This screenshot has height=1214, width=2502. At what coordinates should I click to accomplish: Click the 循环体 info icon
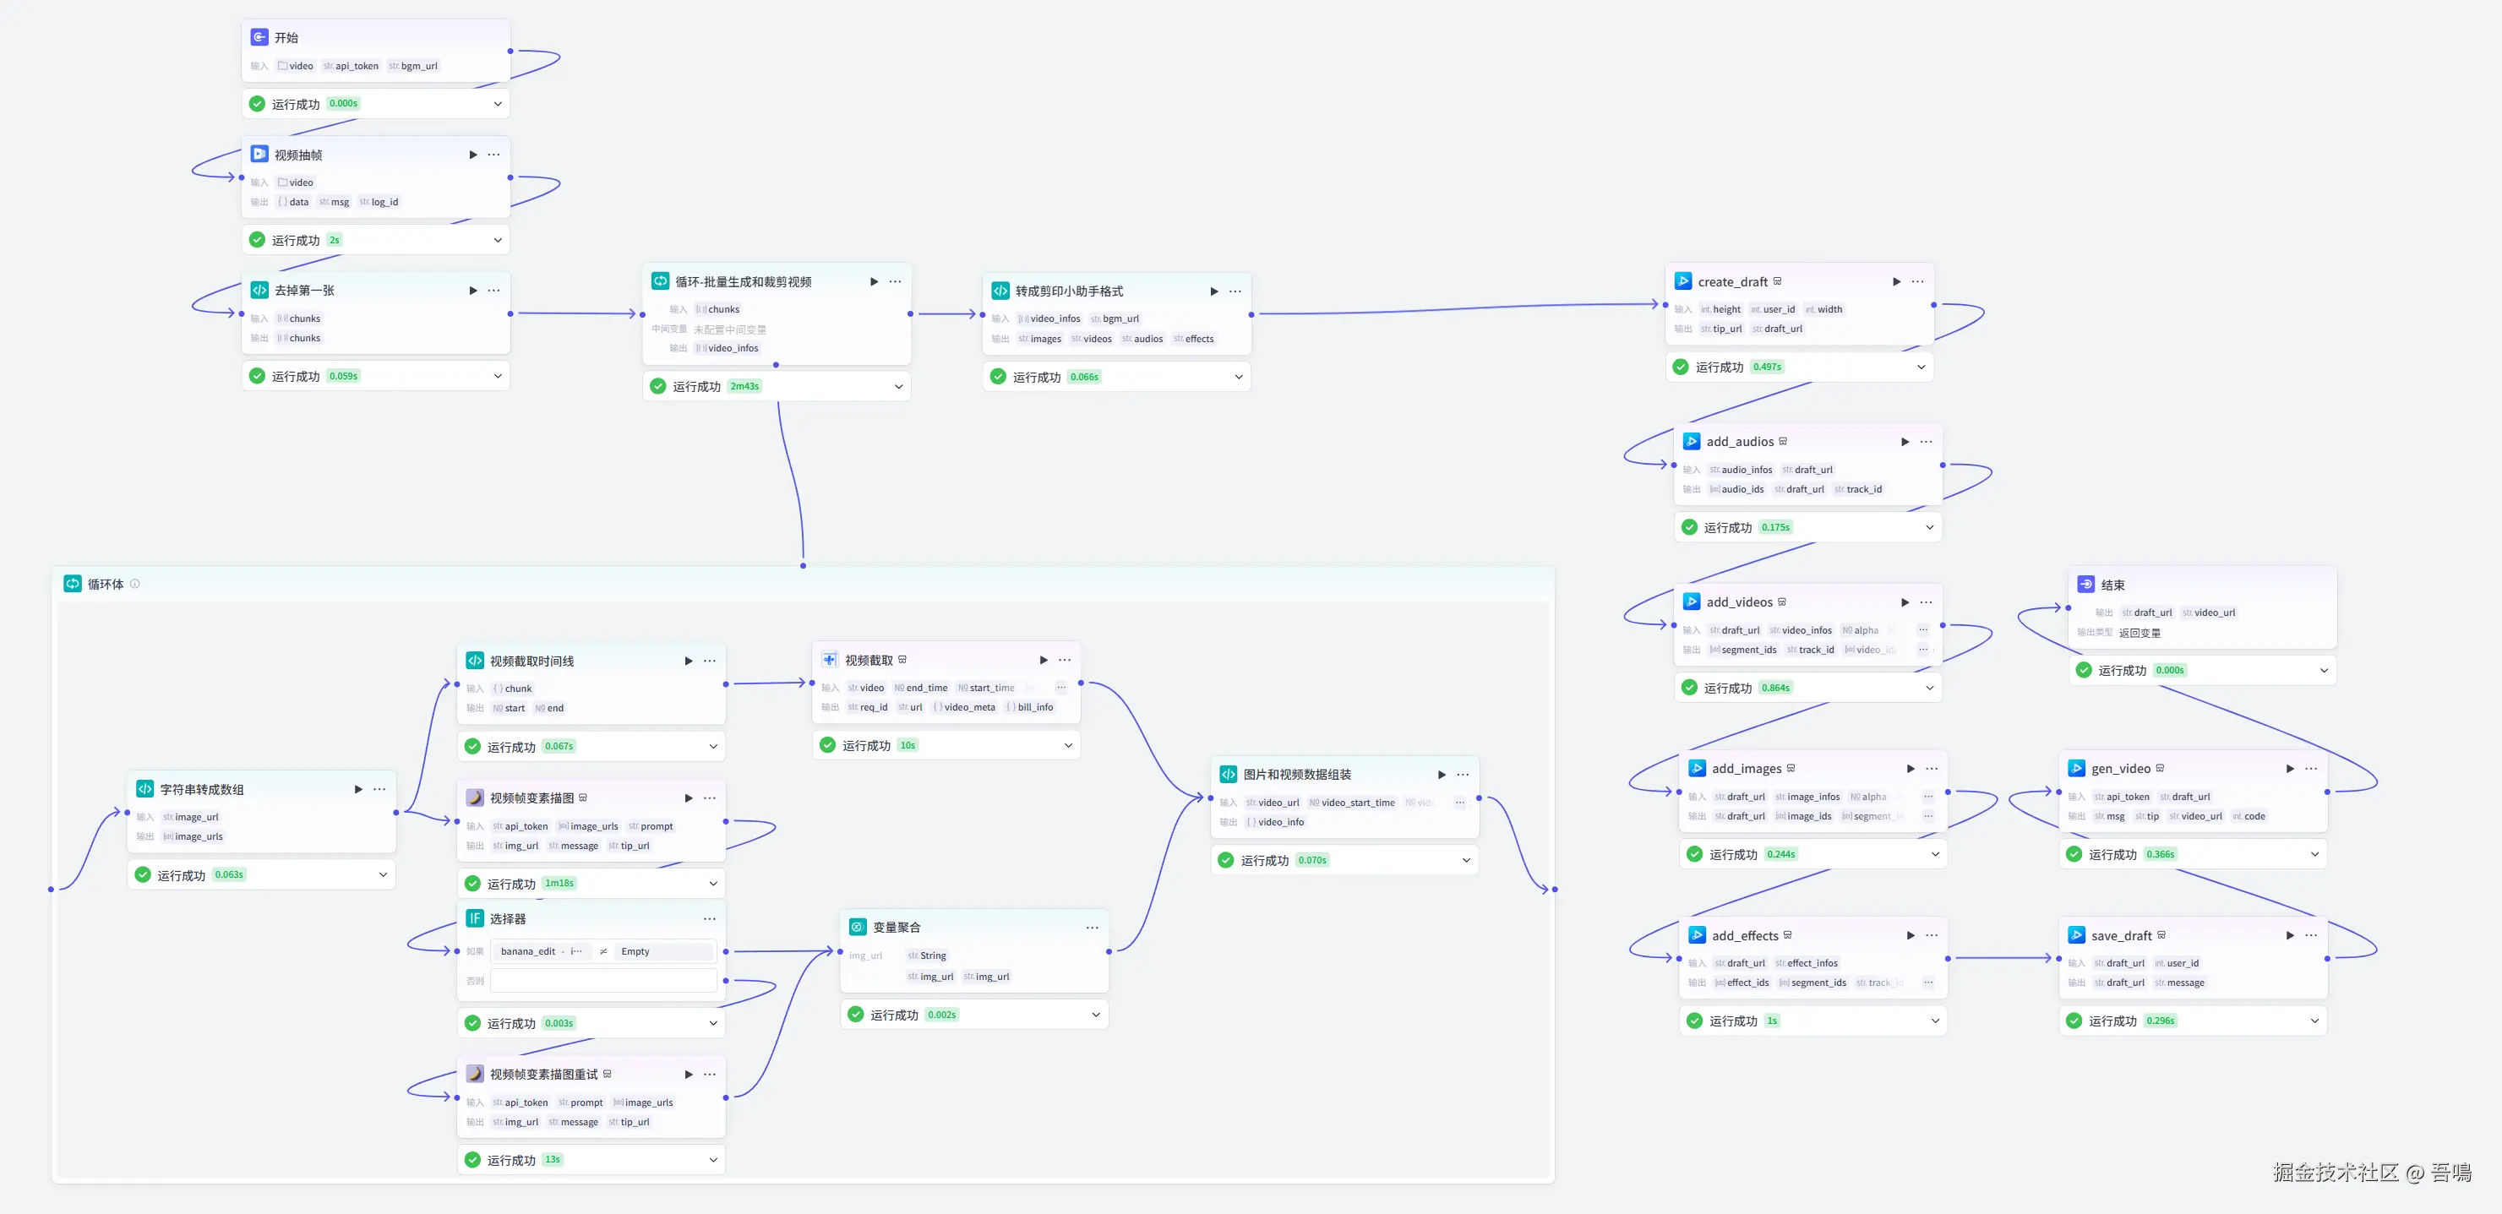[x=135, y=584]
